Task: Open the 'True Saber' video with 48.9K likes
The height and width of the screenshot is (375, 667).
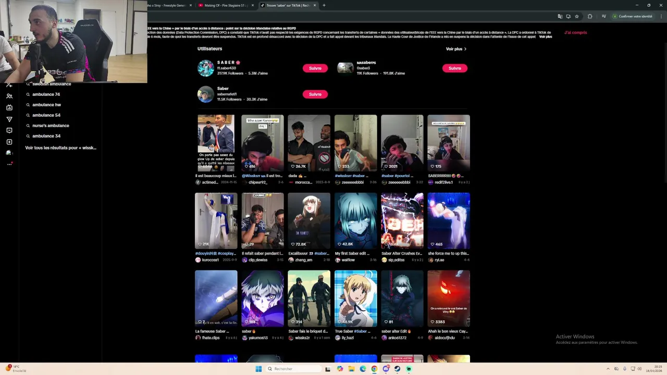Action: point(355,298)
